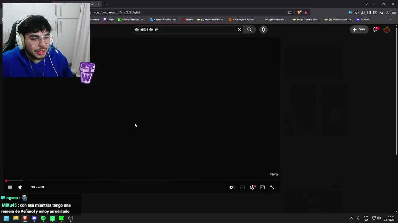Mute the video player volume
This screenshot has width=398, height=223.
point(20,187)
